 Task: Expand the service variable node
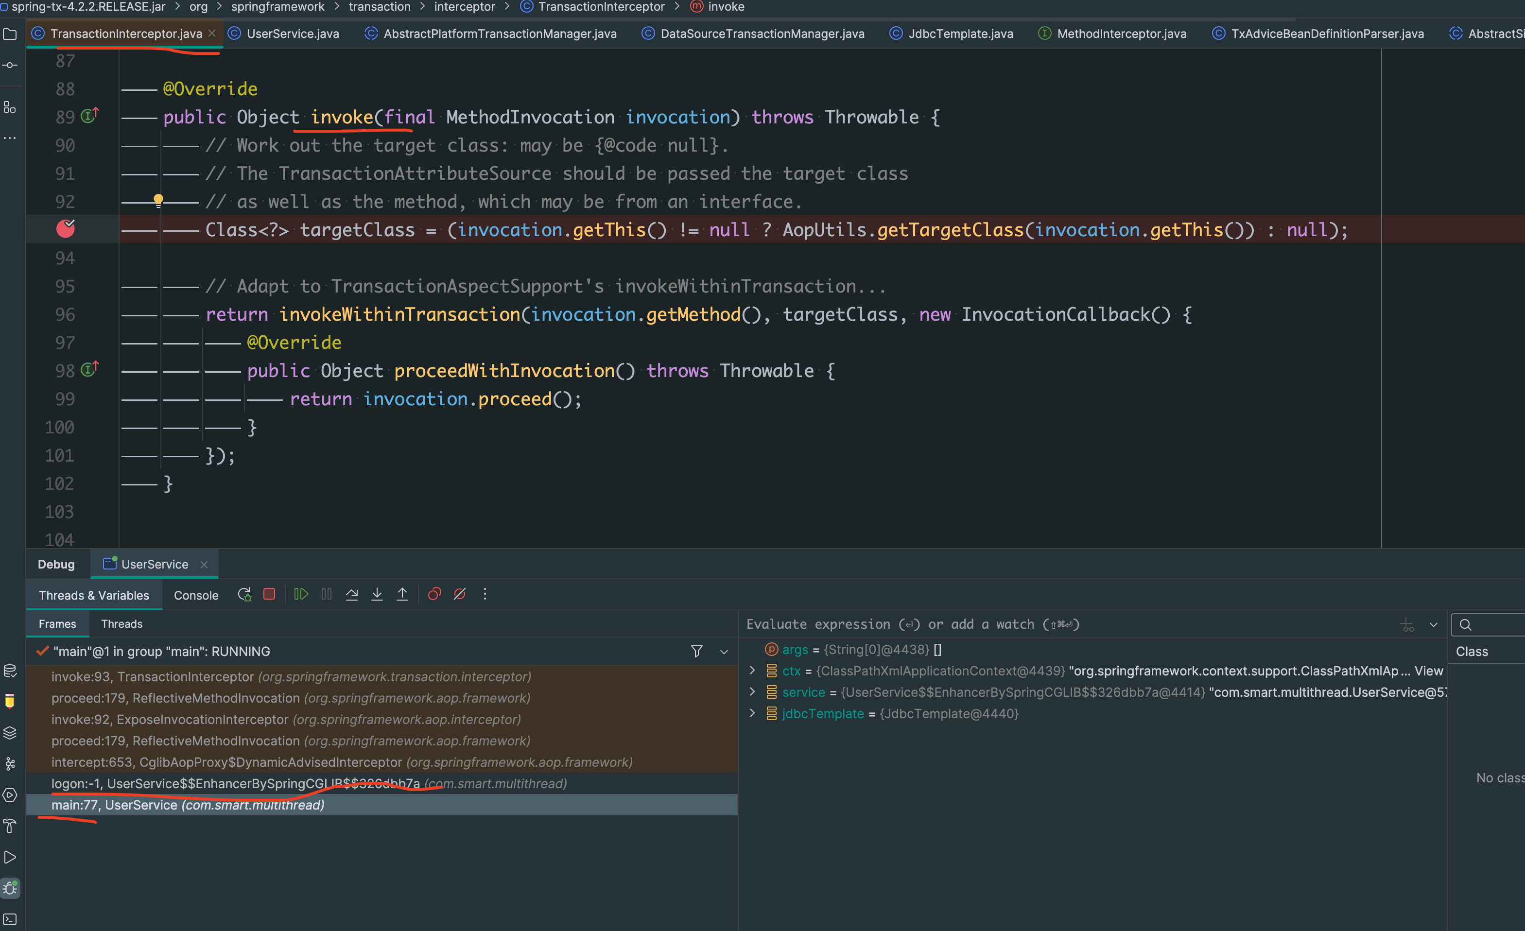click(x=752, y=692)
